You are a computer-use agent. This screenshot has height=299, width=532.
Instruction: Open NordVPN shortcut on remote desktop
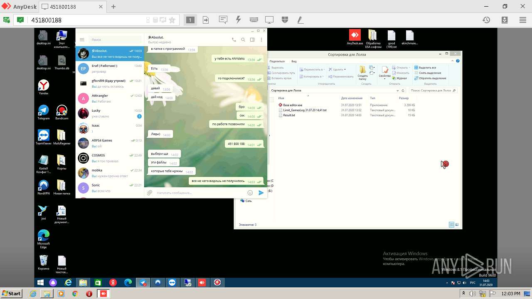click(x=44, y=187)
